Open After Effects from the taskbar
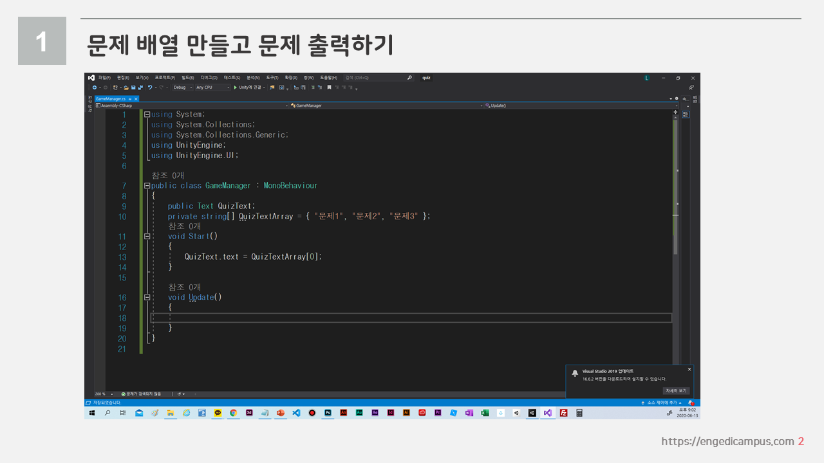This screenshot has width=824, height=463. click(375, 413)
